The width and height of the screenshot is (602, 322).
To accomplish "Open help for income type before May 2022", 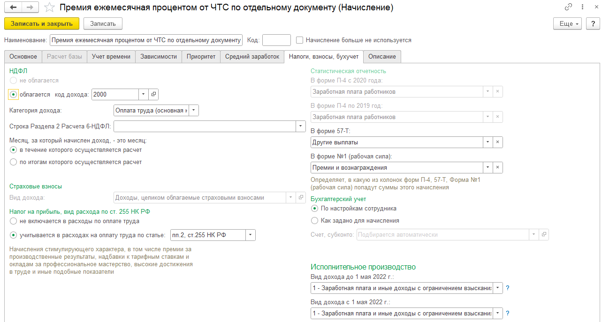I will [508, 288].
